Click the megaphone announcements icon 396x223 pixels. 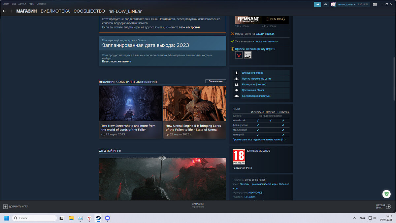(317, 4)
